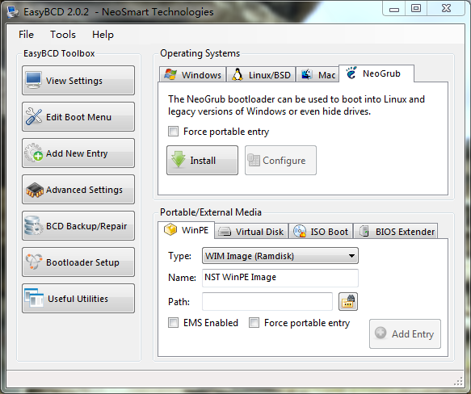Open View Settings monitor icon
Image resolution: width=471 pixels, height=394 pixels.
33,80
